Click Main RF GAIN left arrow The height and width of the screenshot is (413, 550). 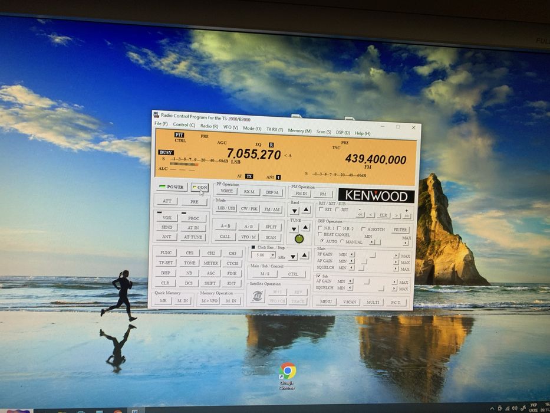[352, 255]
